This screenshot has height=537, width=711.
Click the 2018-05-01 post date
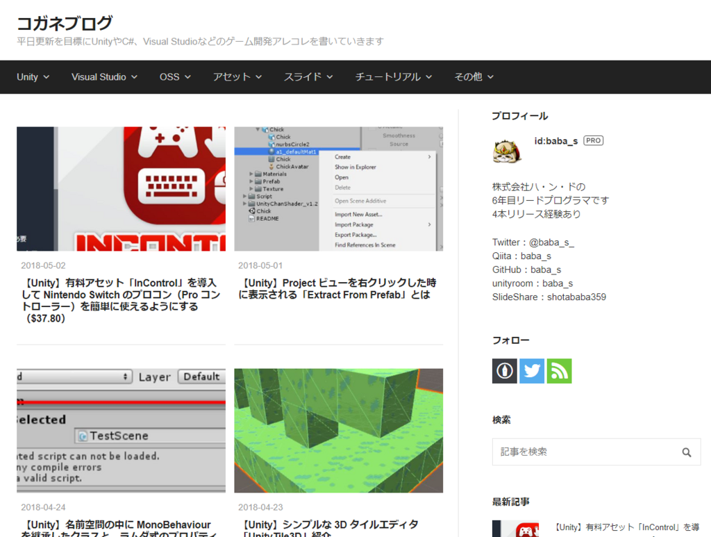click(x=260, y=265)
